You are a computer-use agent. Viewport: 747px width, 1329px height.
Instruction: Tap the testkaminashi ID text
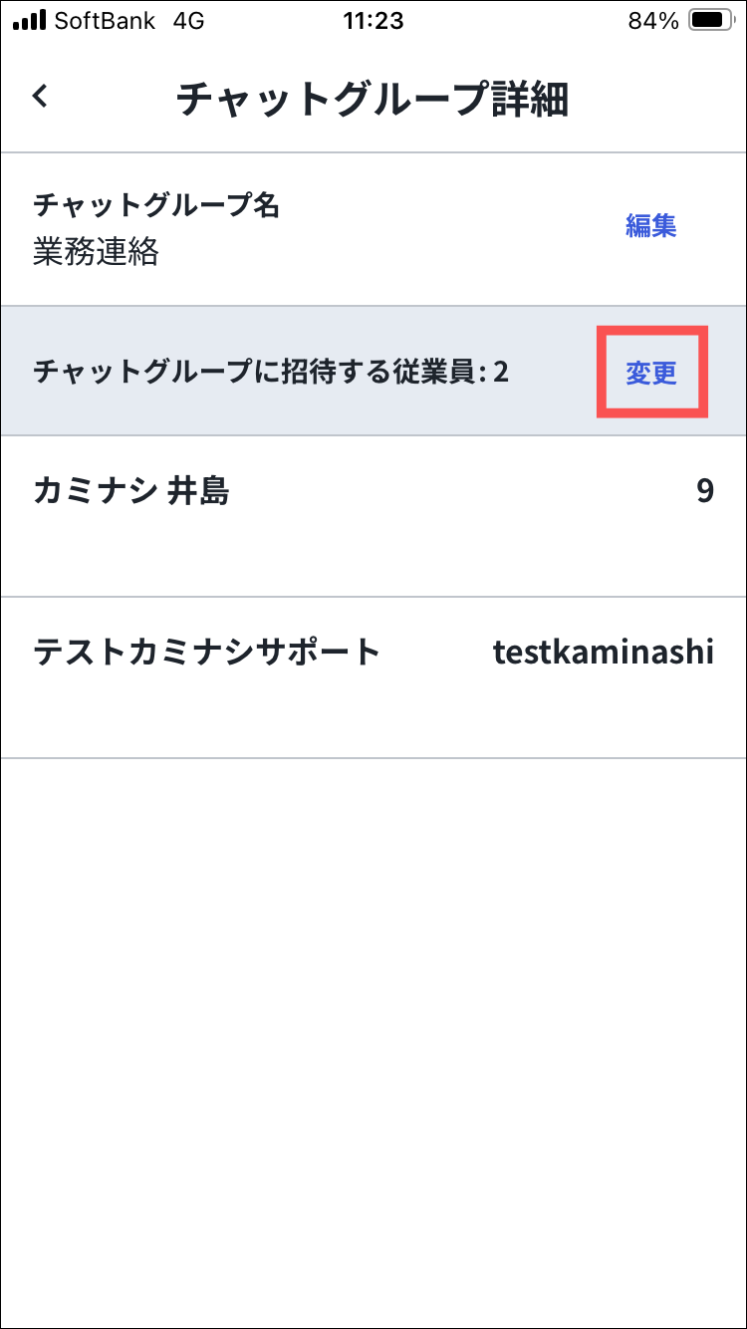click(603, 652)
